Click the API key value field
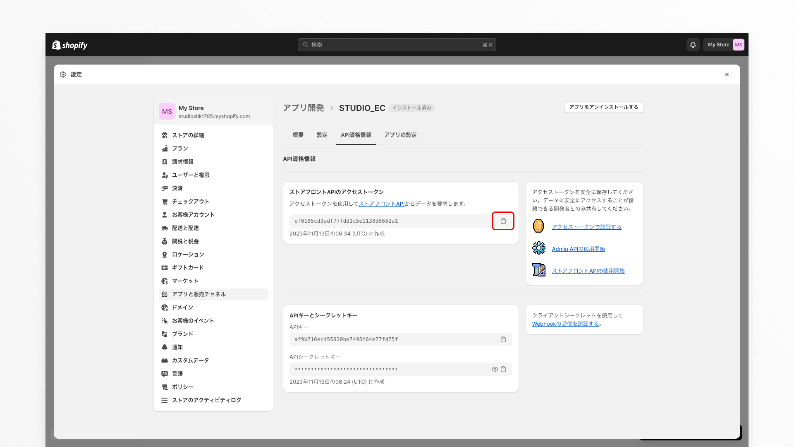Viewport: 794px width, 447px height. pos(401,339)
